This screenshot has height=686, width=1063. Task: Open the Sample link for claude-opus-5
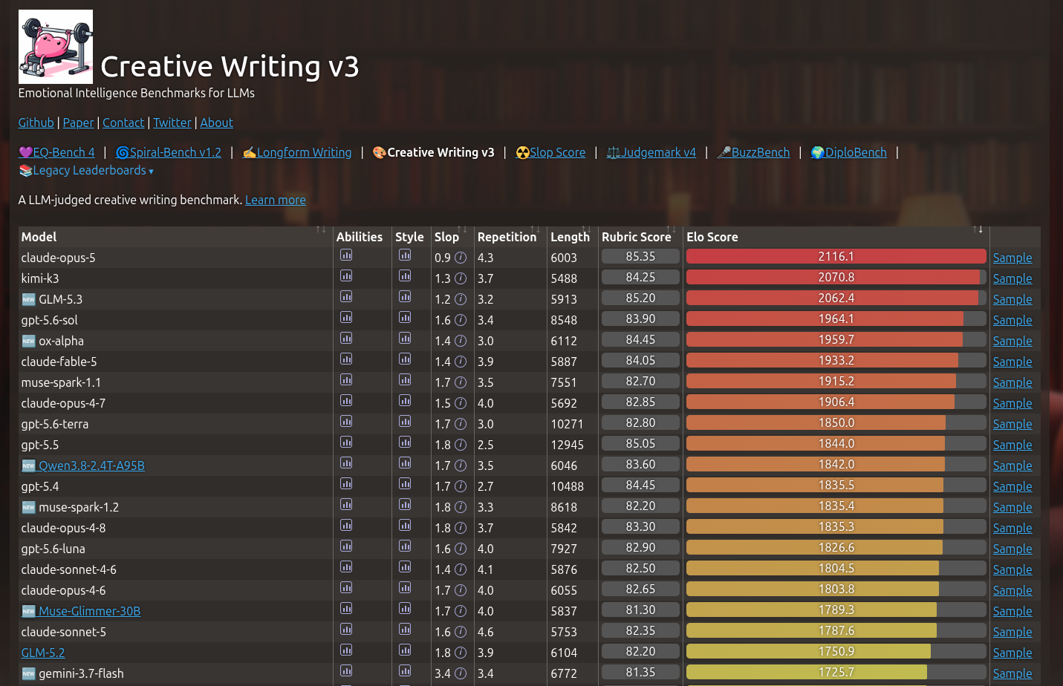tap(1012, 258)
